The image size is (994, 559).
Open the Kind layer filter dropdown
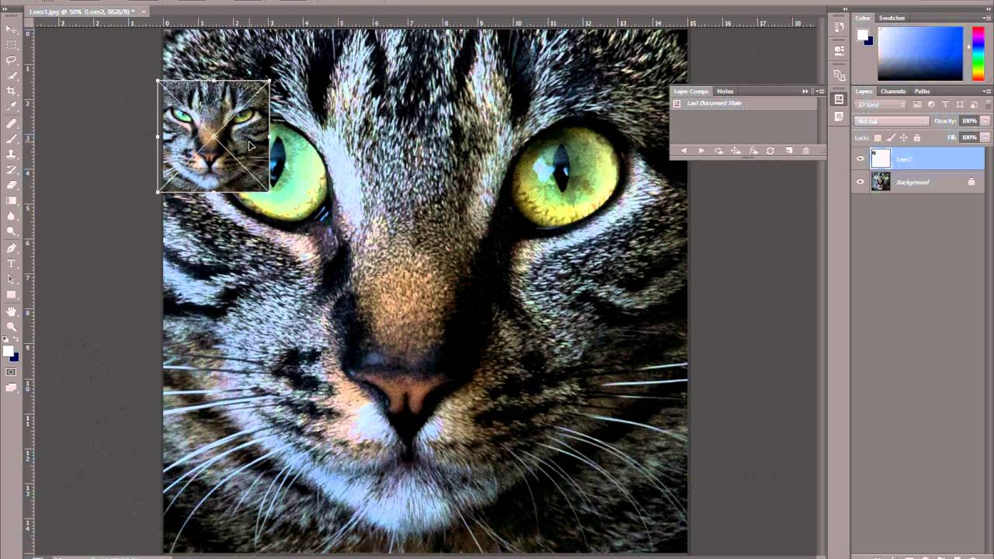point(881,104)
